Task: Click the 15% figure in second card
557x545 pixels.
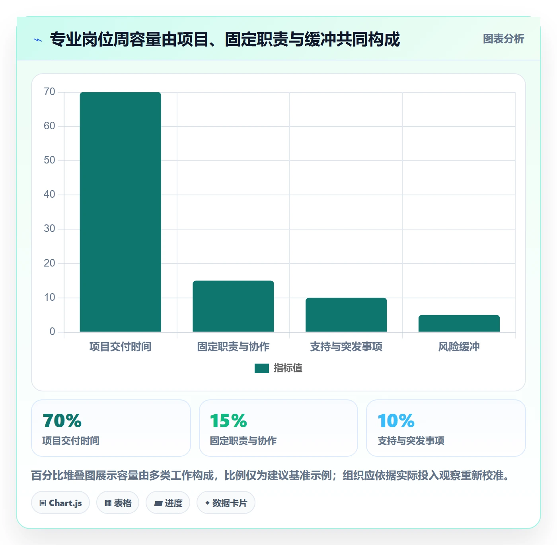Action: coord(229,420)
